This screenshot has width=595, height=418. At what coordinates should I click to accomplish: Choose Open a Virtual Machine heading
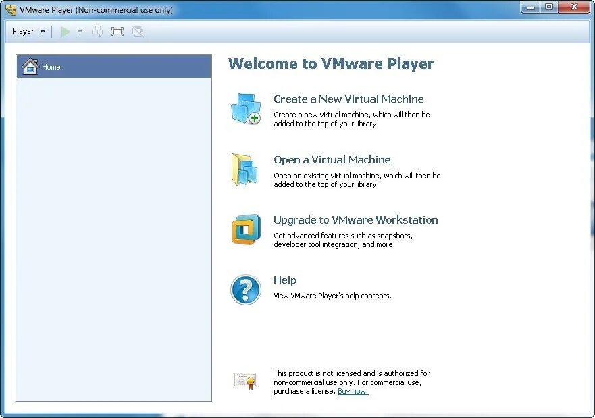coord(332,159)
